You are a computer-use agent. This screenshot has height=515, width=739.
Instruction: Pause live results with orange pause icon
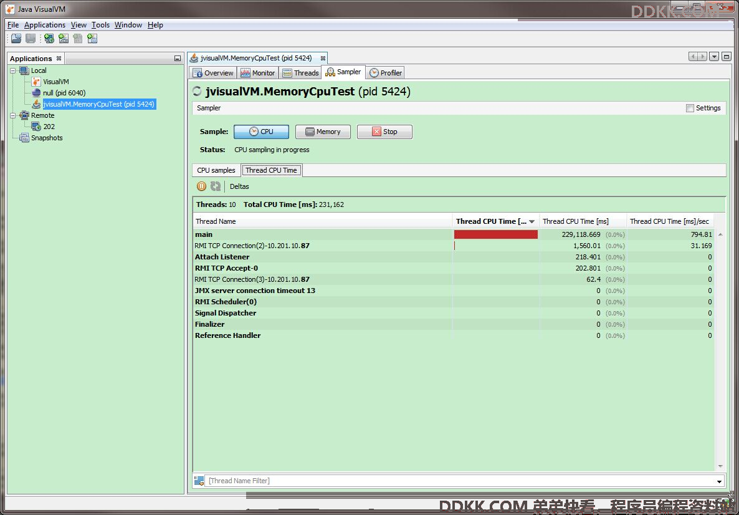tap(201, 186)
